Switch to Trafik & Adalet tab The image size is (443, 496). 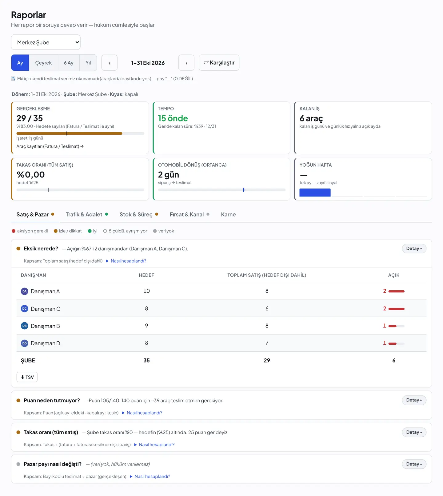pyautogui.click(x=87, y=214)
